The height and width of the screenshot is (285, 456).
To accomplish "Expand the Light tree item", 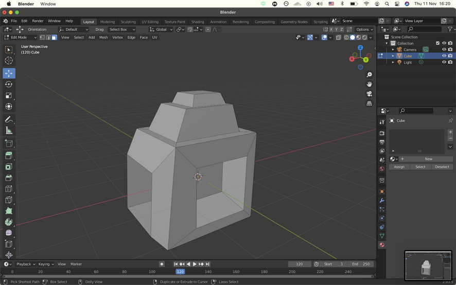I will point(393,62).
